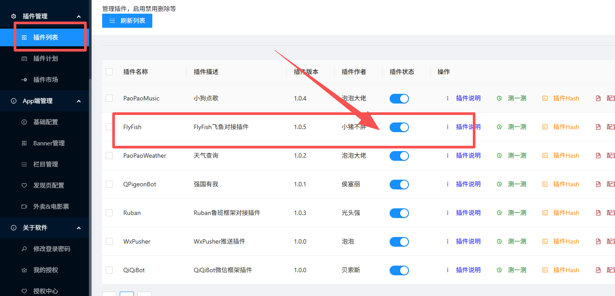Click the key icon beside 修改登录密码

pyautogui.click(x=24, y=249)
